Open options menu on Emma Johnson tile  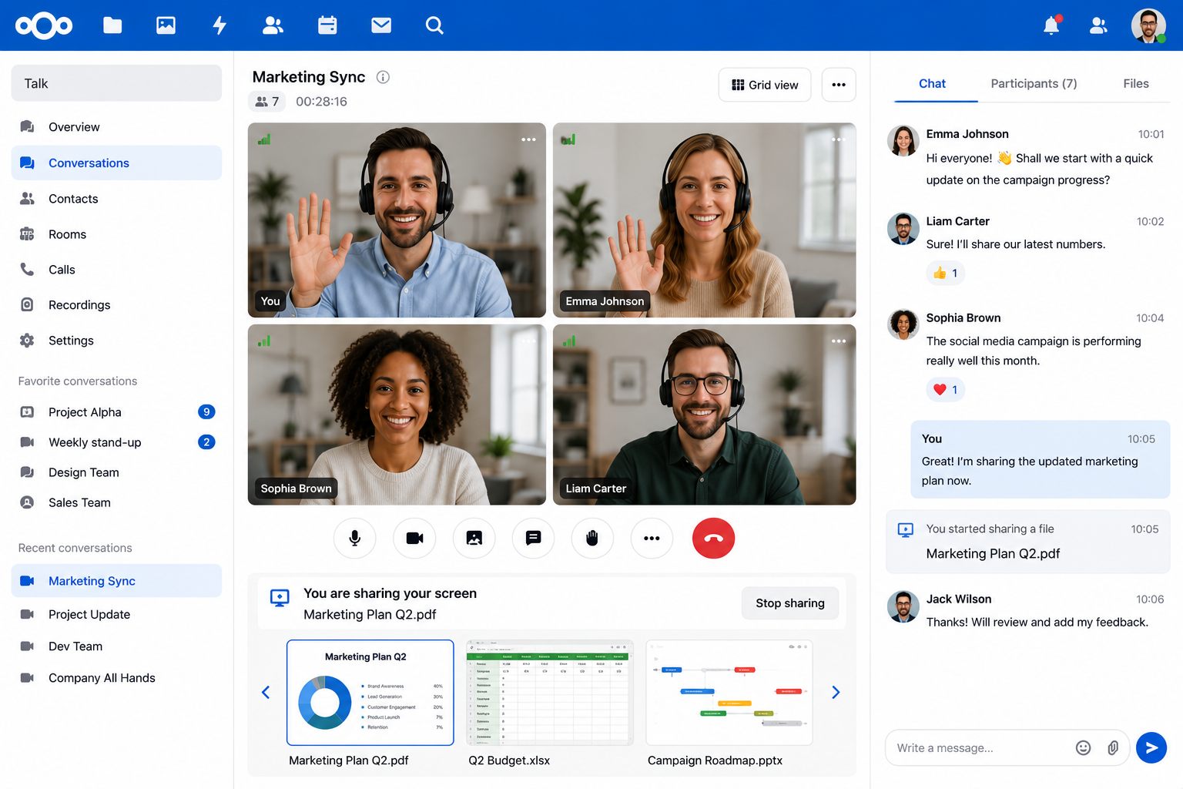click(x=839, y=139)
